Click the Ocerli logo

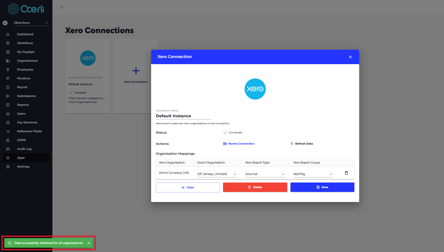[x=26, y=9]
